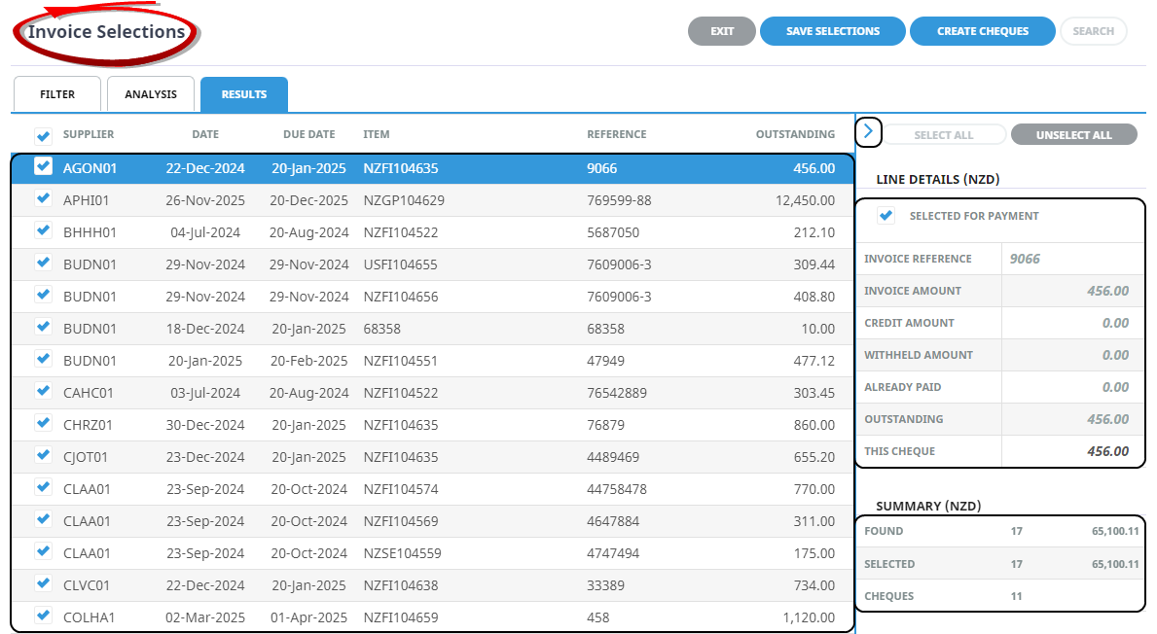Sort by the Outstanding column header
1157x634 pixels.
794,134
